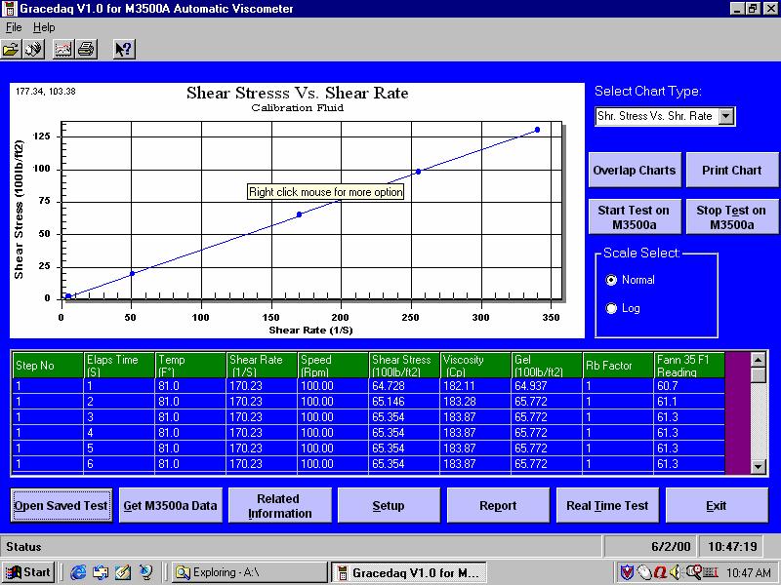Screen dimensions: 781x585
Task: Click the data table scroll up arrow
Action: pyautogui.click(x=759, y=360)
